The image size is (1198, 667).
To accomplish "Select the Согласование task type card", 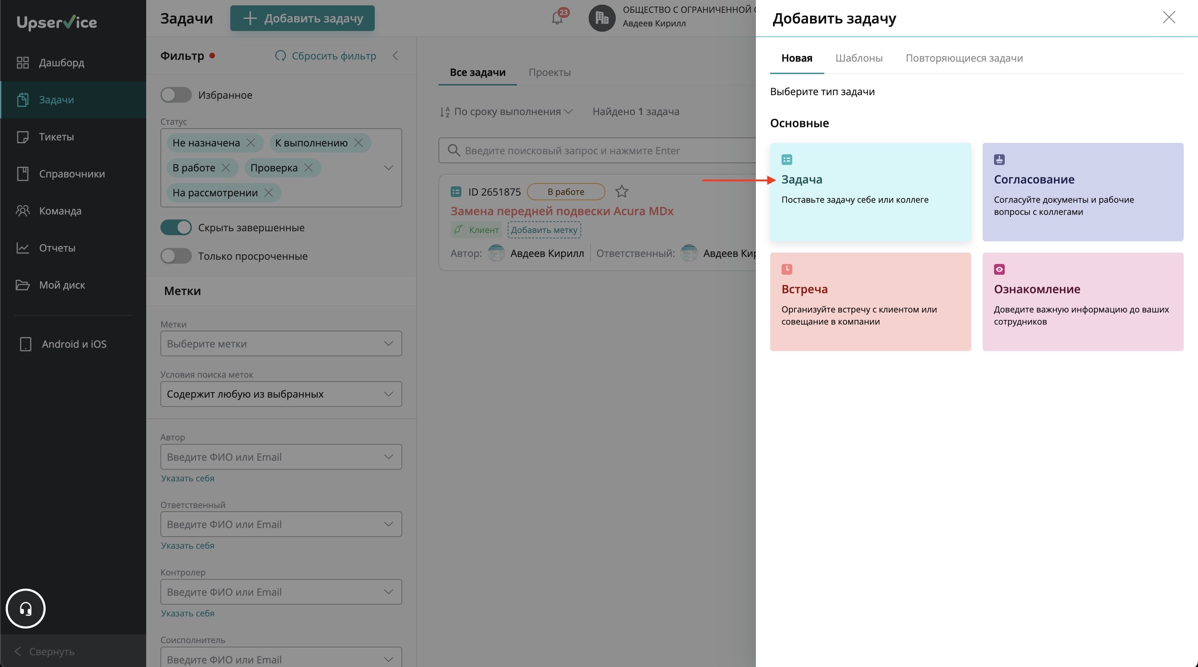I will tap(1082, 191).
